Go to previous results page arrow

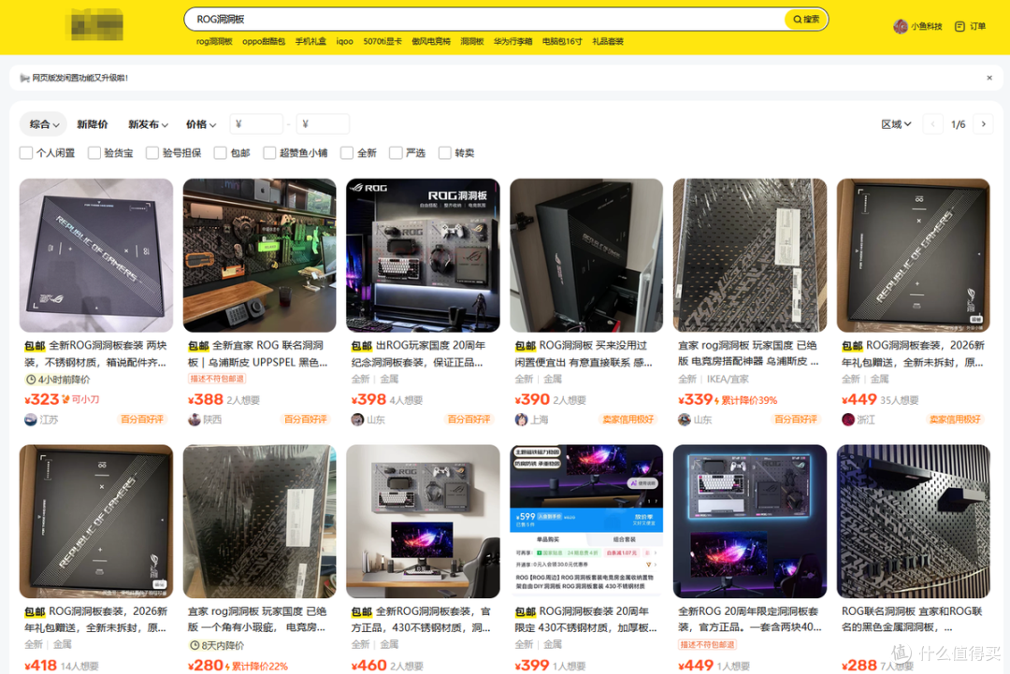coord(932,124)
